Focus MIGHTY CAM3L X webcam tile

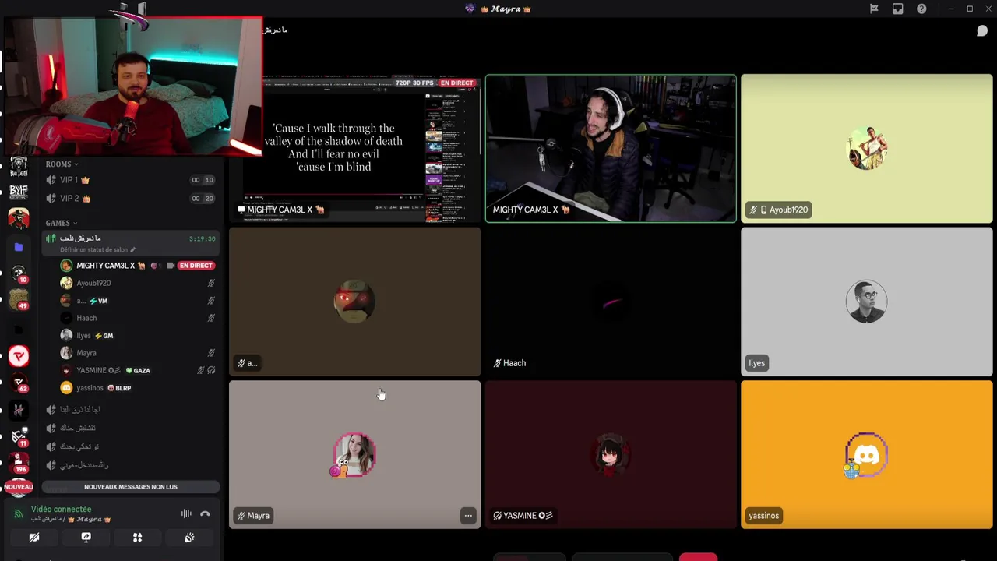(611, 148)
